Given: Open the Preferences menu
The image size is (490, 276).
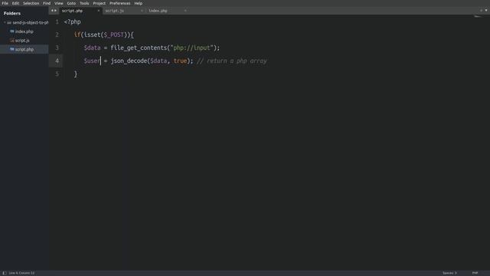Looking at the screenshot, I should click(120, 3).
